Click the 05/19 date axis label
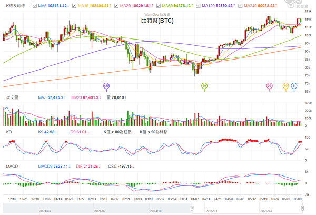The height and width of the screenshot is (215, 316). 263,199
